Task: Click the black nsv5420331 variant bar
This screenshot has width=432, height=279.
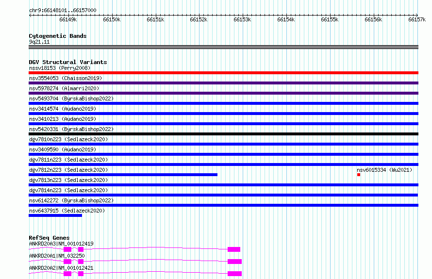Action: [223, 134]
